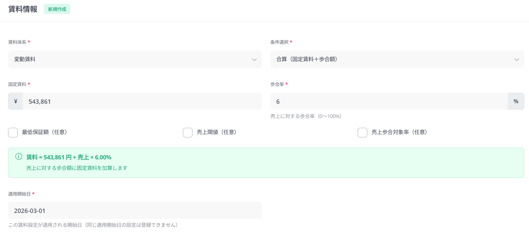The height and width of the screenshot is (234, 529).
Task: Click the 適用開始日 hint text below date
Action: [x=93, y=225]
